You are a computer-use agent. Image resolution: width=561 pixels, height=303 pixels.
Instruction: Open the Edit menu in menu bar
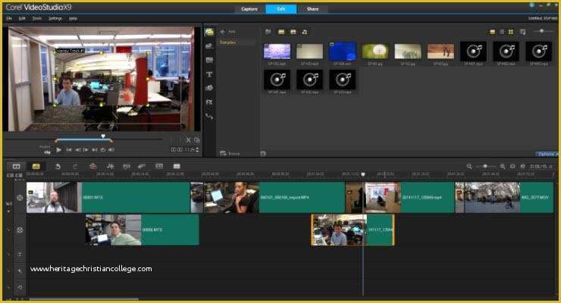click(22, 18)
